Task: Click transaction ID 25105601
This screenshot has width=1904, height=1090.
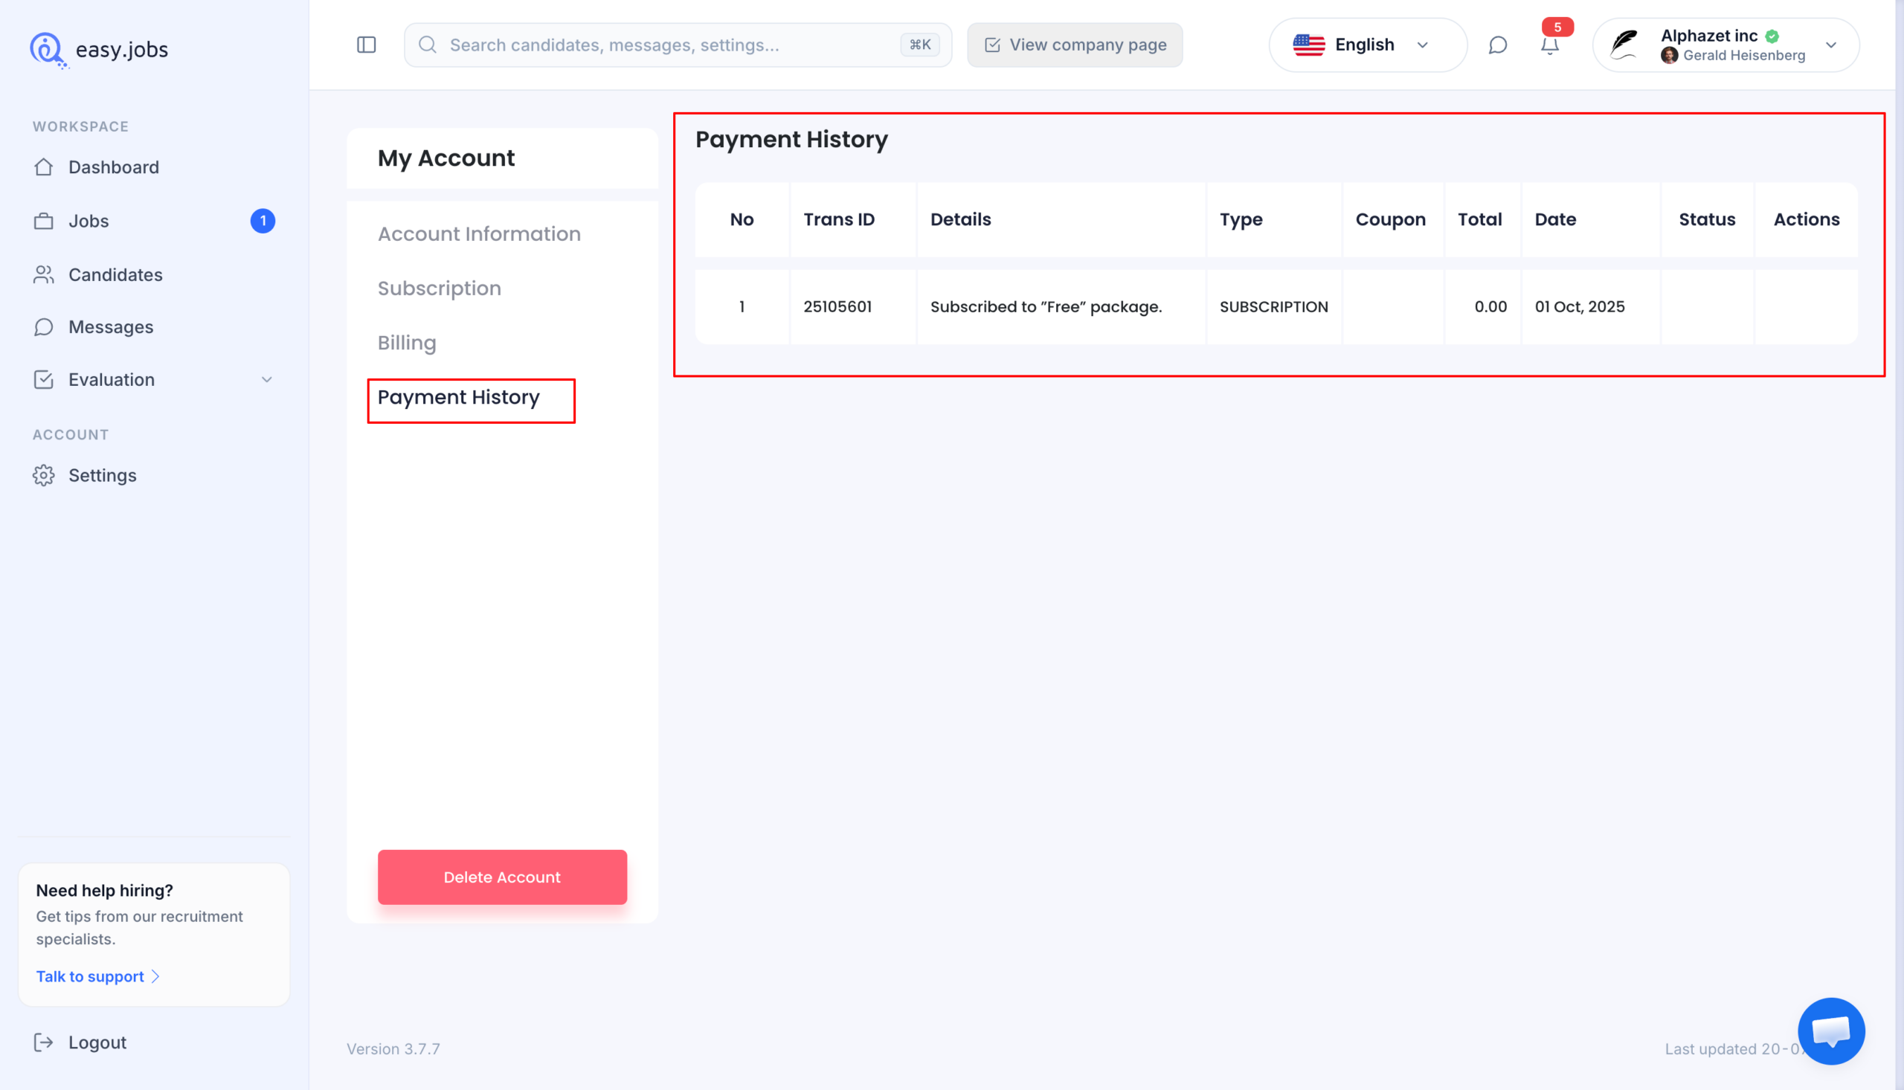Action: click(837, 307)
